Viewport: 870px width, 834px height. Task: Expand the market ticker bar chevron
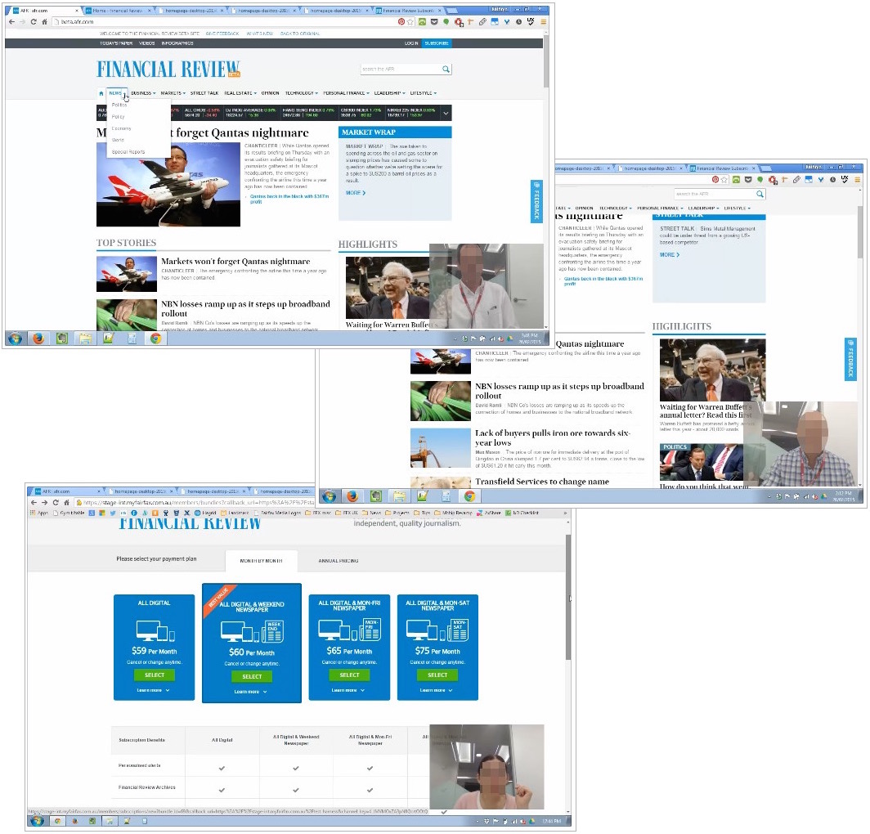point(446,113)
